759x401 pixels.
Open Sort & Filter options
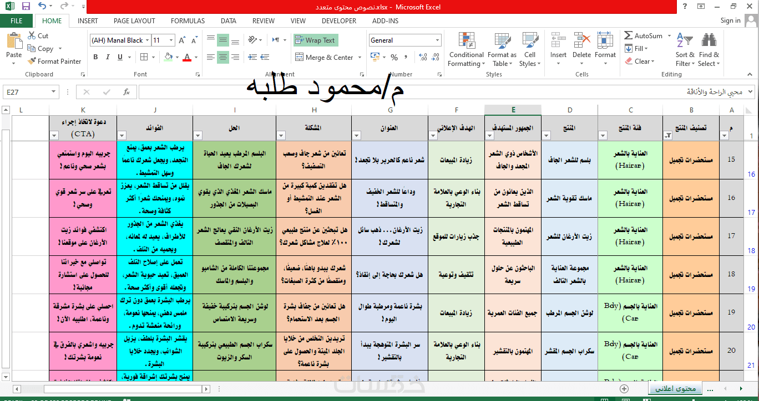point(685,50)
